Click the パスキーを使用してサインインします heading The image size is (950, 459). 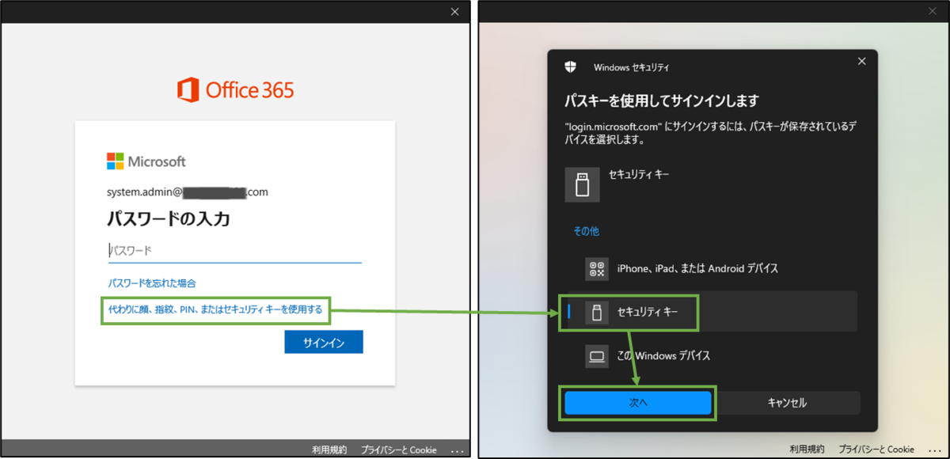click(662, 101)
